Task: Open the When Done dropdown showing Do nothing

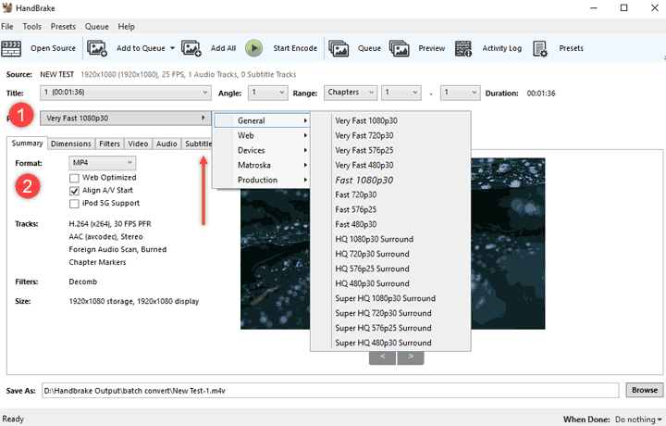Action: coord(638,420)
